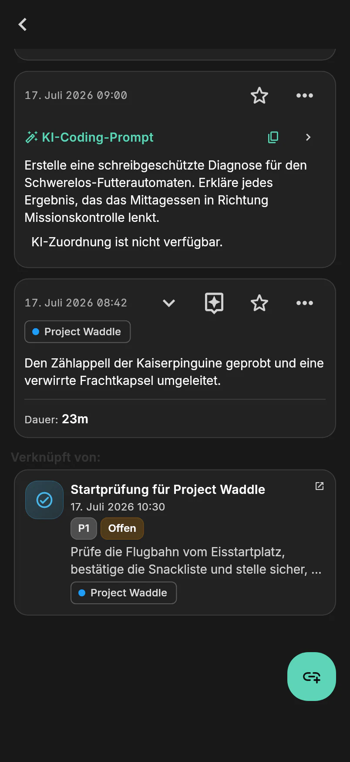
Task: Select Project Waddle chip on linked task
Action: point(124,593)
